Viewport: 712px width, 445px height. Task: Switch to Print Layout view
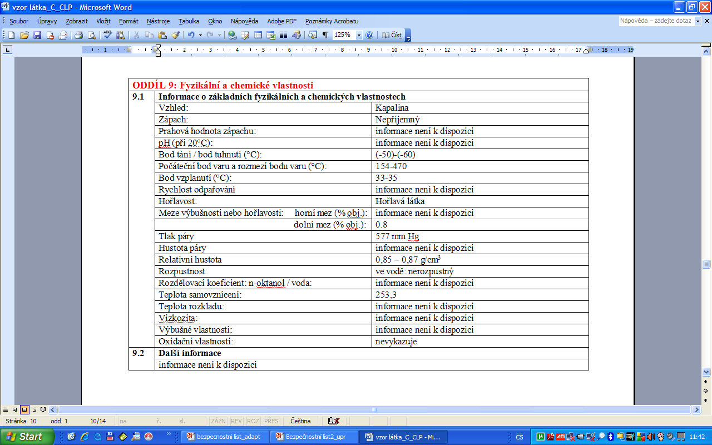pyautogui.click(x=24, y=409)
